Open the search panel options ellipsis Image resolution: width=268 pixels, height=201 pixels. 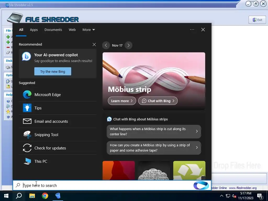click(x=192, y=30)
